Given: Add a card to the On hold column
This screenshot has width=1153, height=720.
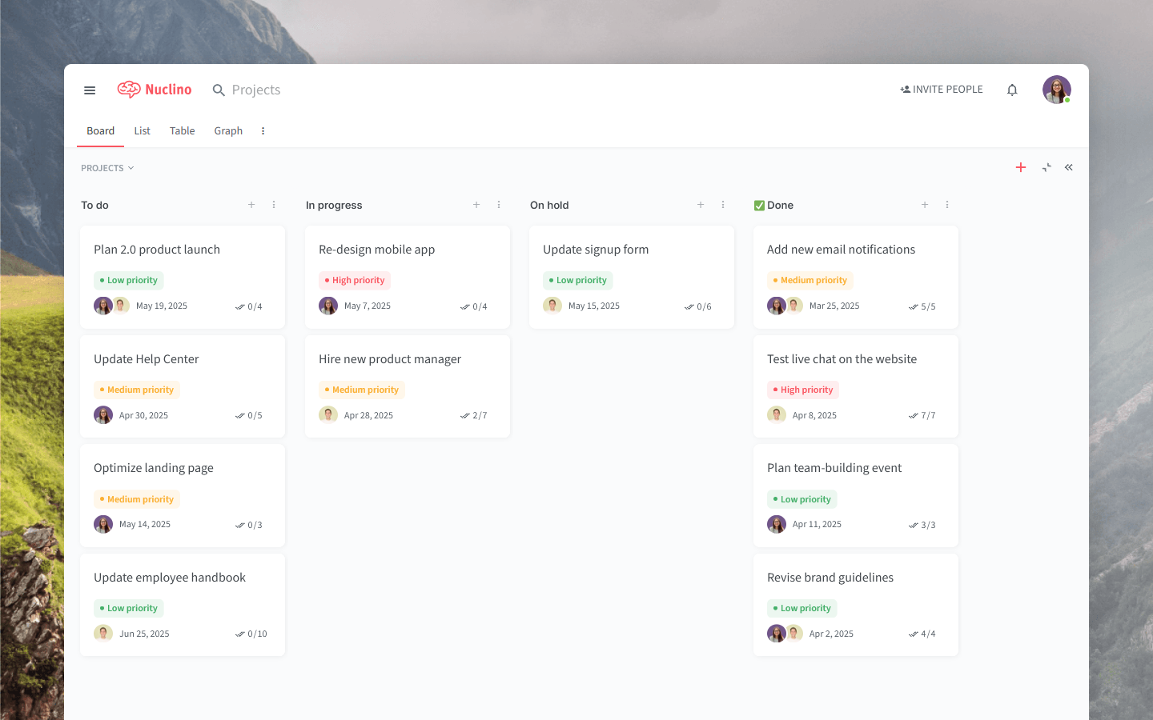Looking at the screenshot, I should (x=701, y=205).
